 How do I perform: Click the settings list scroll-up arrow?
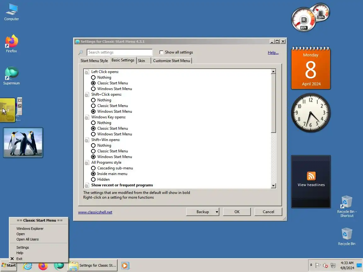274,71
